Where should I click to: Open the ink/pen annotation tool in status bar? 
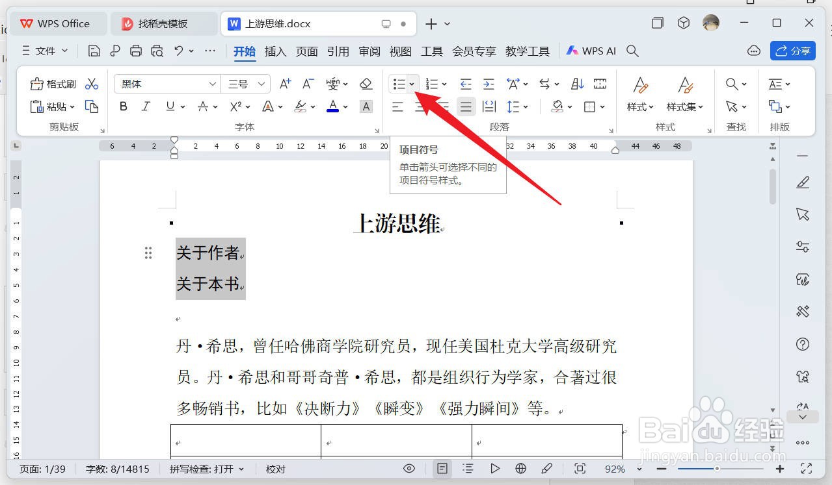546,468
